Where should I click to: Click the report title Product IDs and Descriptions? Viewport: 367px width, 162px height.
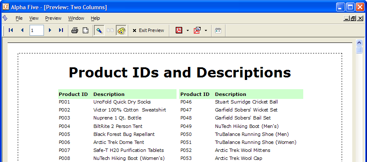(180, 72)
